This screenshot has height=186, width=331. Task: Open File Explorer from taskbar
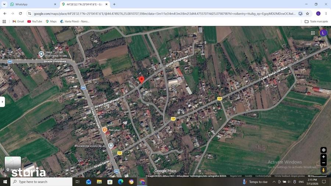(x=99, y=182)
